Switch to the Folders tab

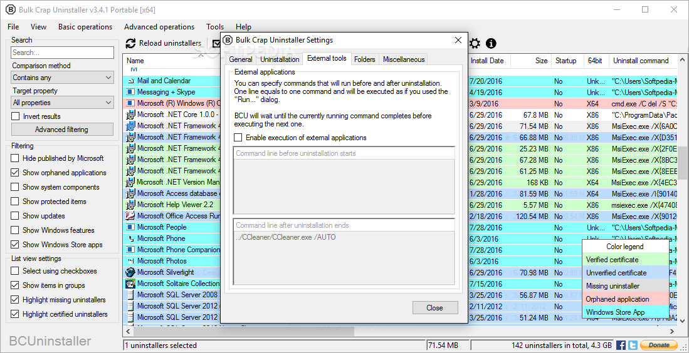(365, 59)
